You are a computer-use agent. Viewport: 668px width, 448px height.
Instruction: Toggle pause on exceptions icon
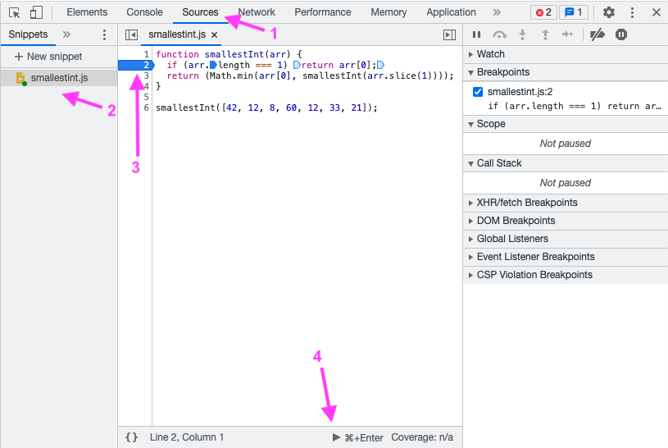click(x=621, y=34)
